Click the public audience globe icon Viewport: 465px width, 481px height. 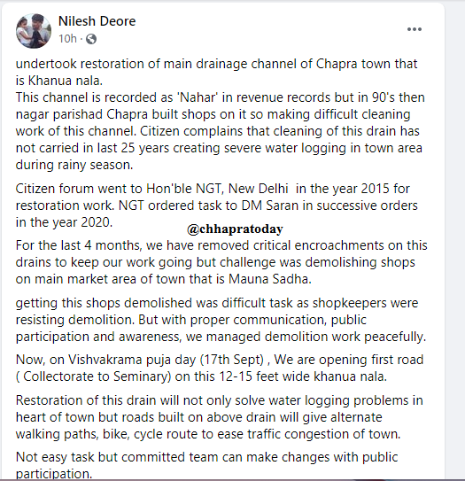pyautogui.click(x=91, y=39)
